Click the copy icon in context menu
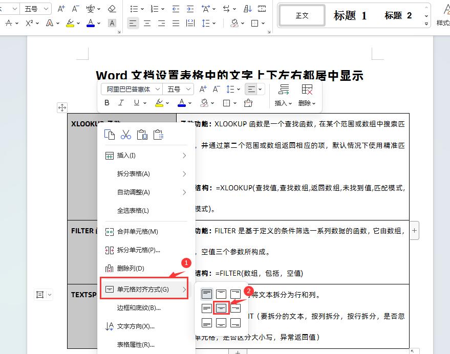Image resolution: width=450 pixels, height=354 pixels. 110,134
